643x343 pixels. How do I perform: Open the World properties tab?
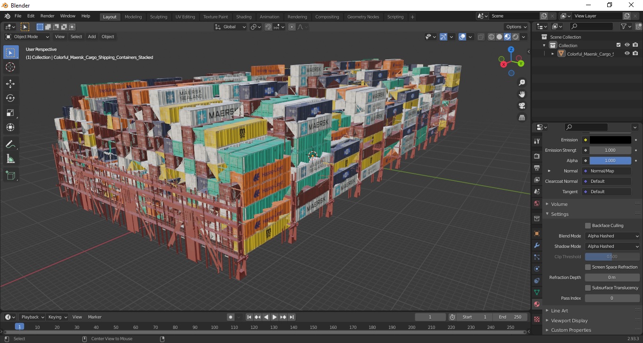point(537,204)
